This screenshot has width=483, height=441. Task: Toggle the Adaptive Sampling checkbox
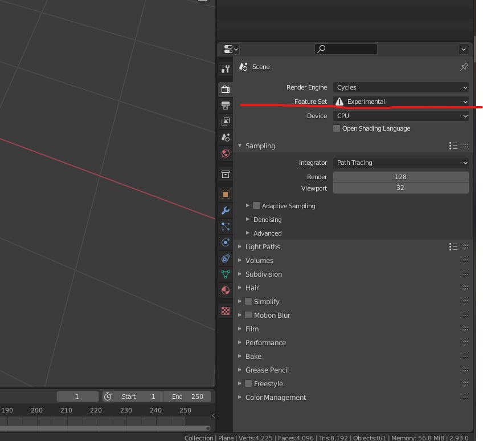click(256, 205)
